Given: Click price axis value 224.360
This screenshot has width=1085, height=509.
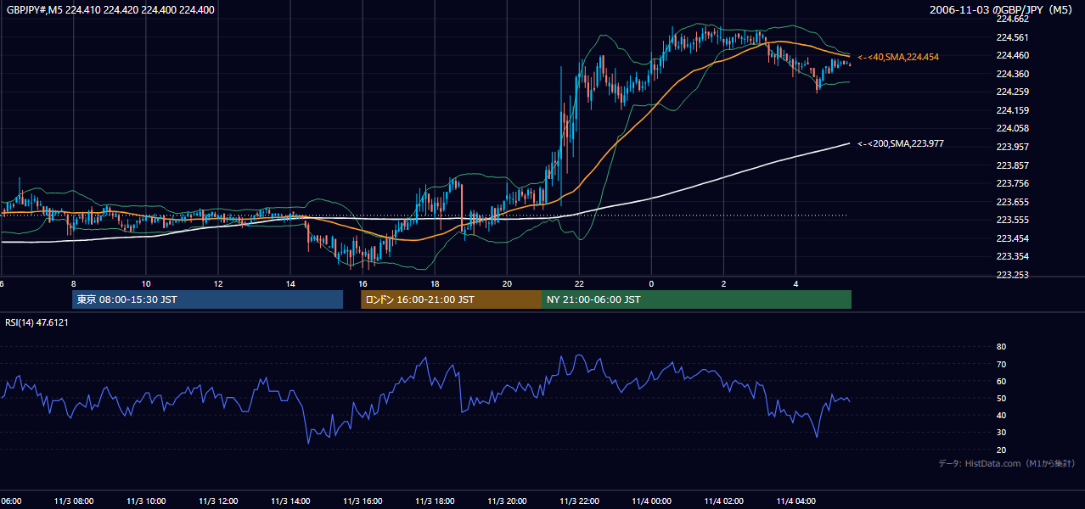Looking at the screenshot, I should click(x=1012, y=74).
